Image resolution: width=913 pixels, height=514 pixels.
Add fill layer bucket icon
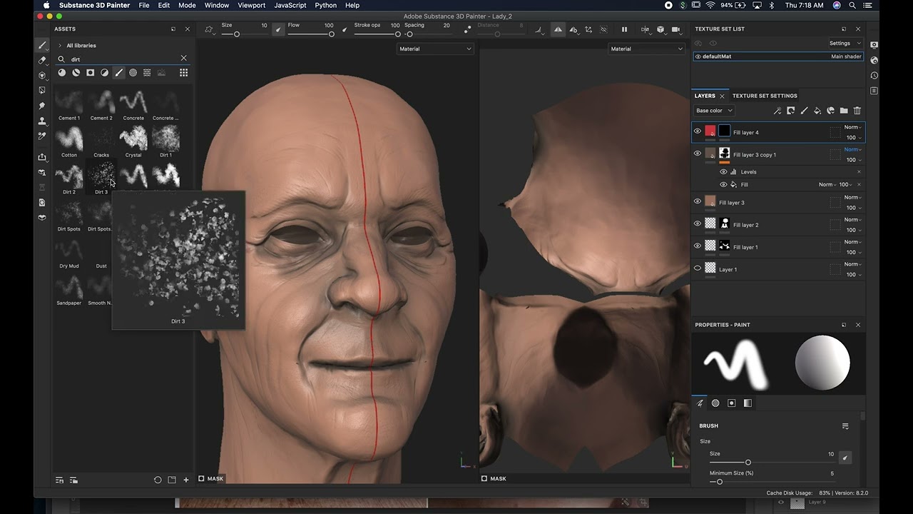(x=817, y=111)
